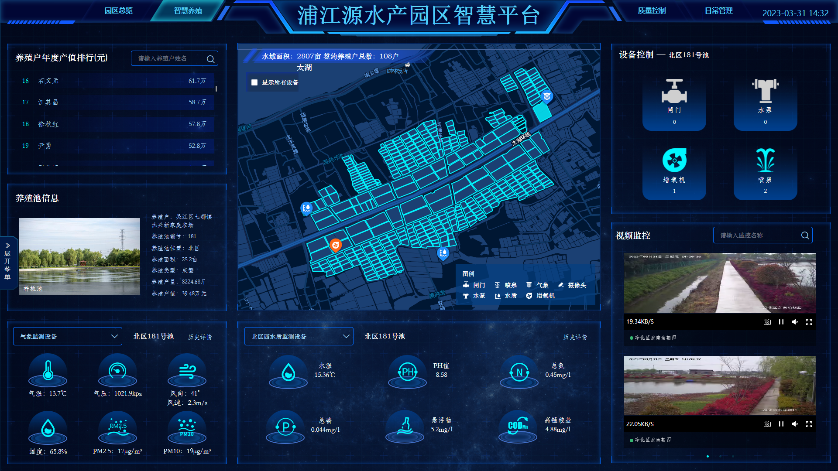Click the 气压 gauge icon

pyautogui.click(x=117, y=370)
